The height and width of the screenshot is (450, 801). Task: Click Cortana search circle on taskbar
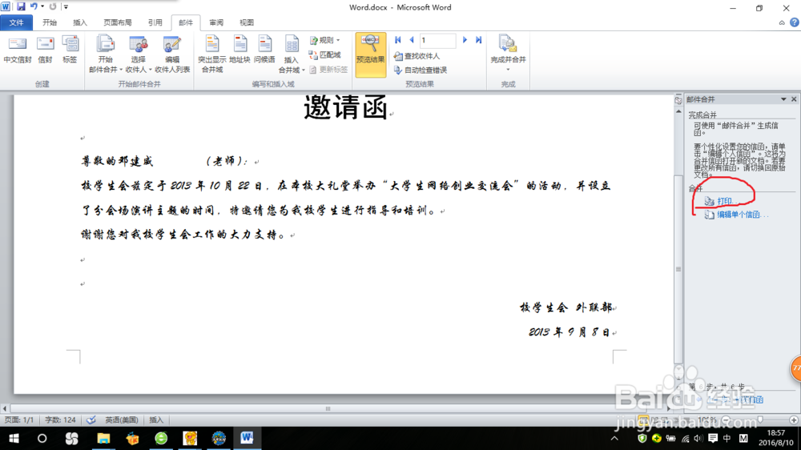tap(42, 438)
